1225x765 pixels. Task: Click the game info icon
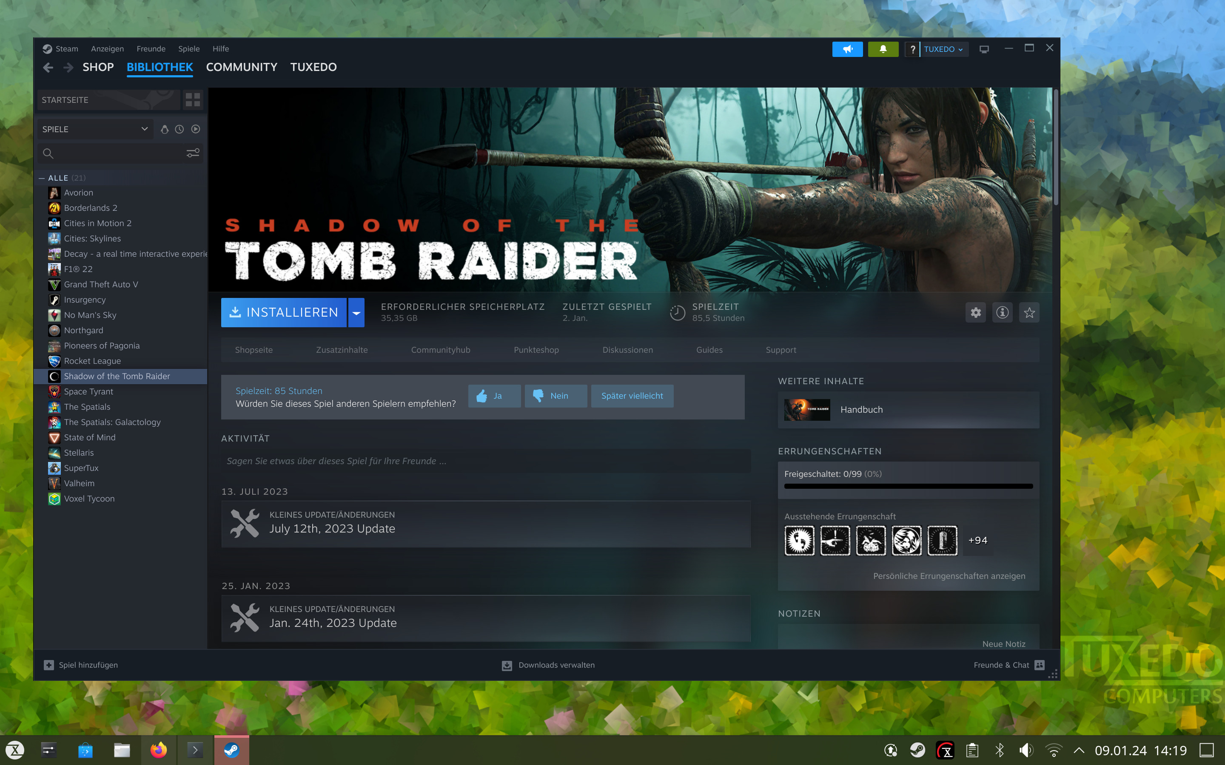pos(1002,313)
